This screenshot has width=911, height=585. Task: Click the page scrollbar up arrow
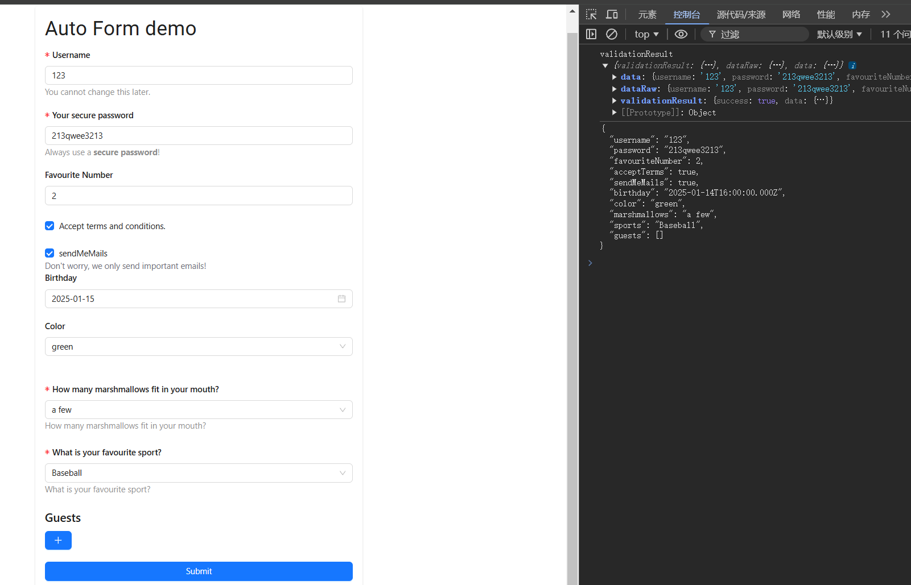[x=572, y=11]
